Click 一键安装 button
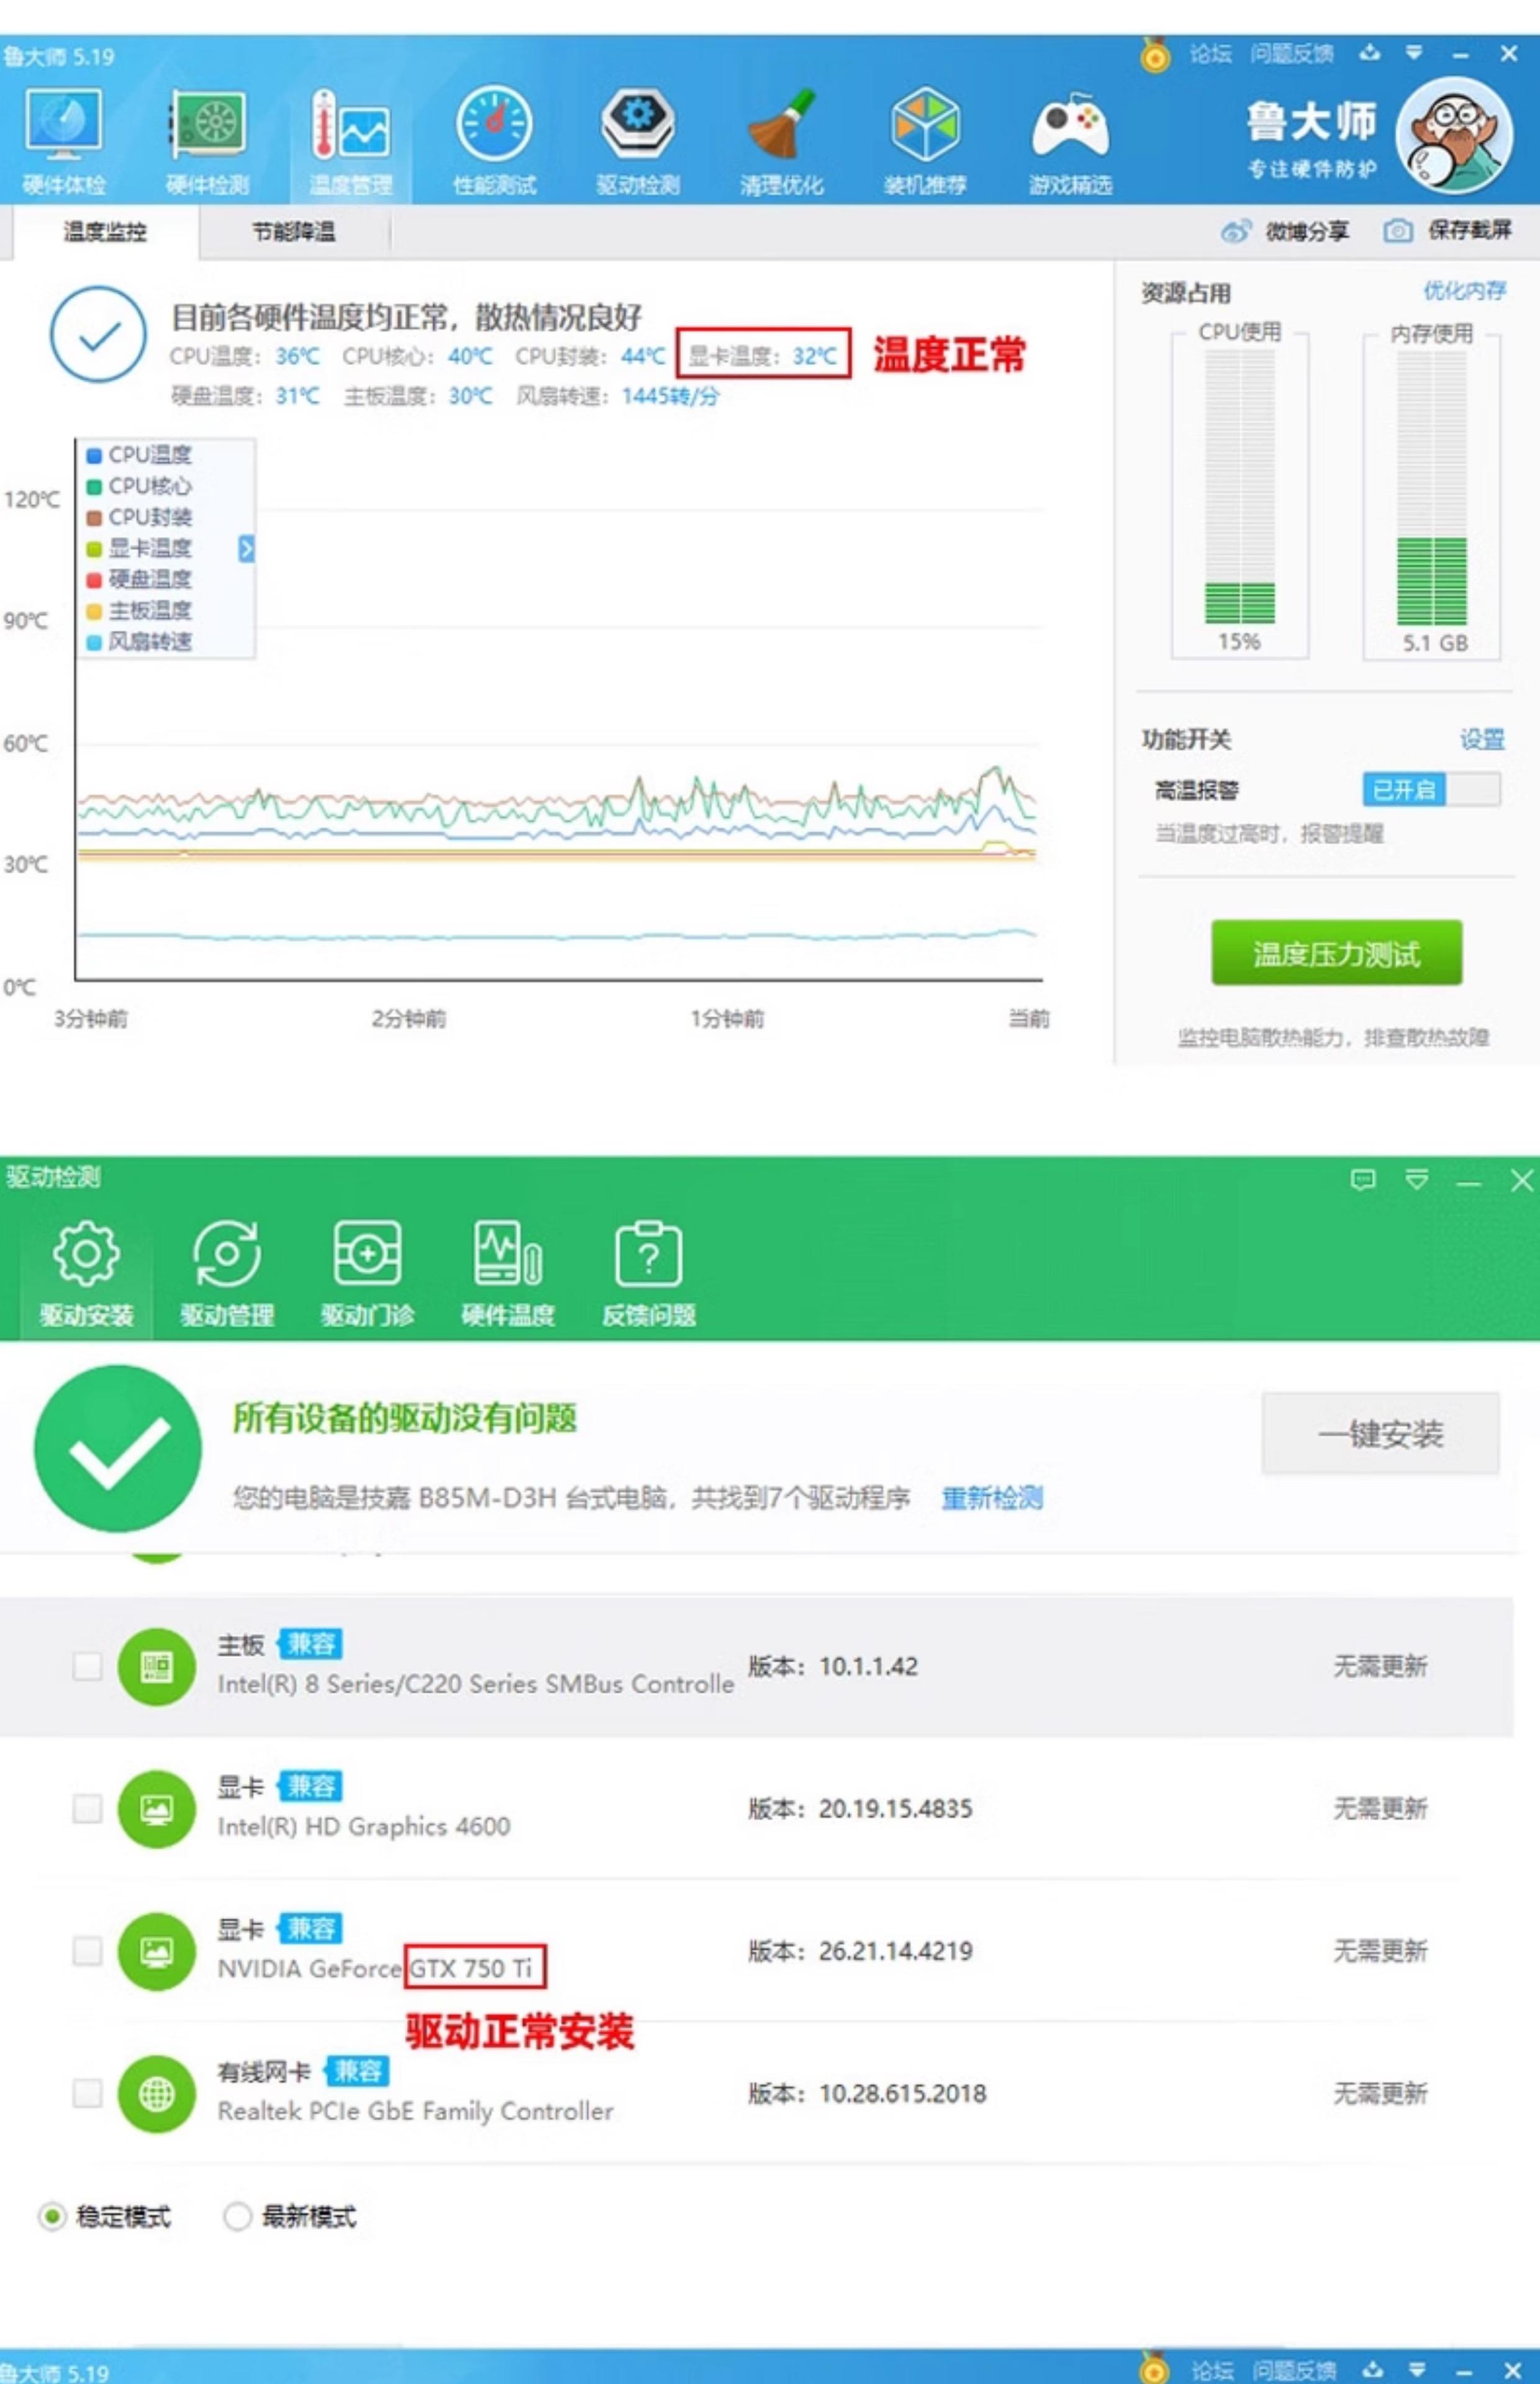The width and height of the screenshot is (1540, 2384). click(x=1380, y=1434)
